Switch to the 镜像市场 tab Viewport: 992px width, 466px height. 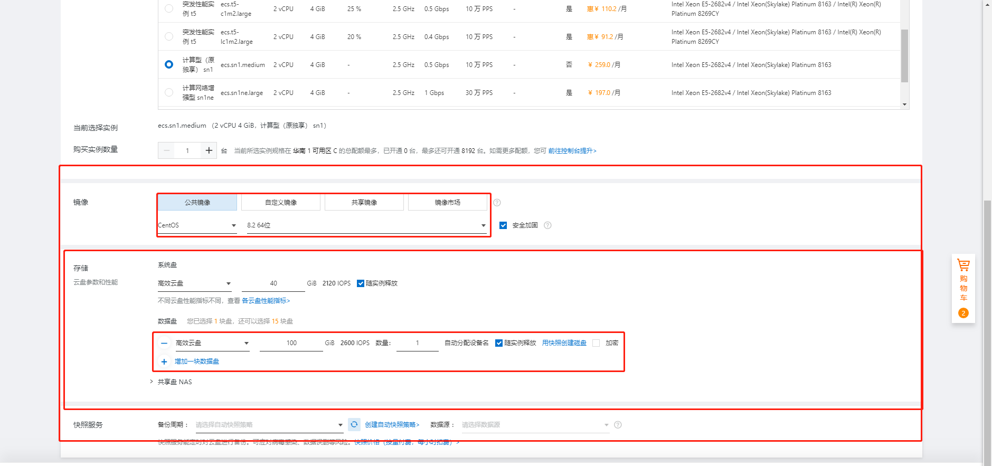pyautogui.click(x=447, y=203)
